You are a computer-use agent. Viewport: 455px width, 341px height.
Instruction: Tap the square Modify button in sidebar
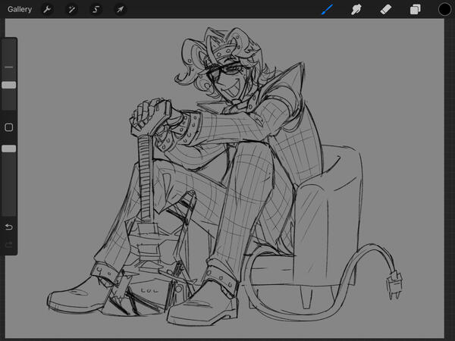[9, 127]
